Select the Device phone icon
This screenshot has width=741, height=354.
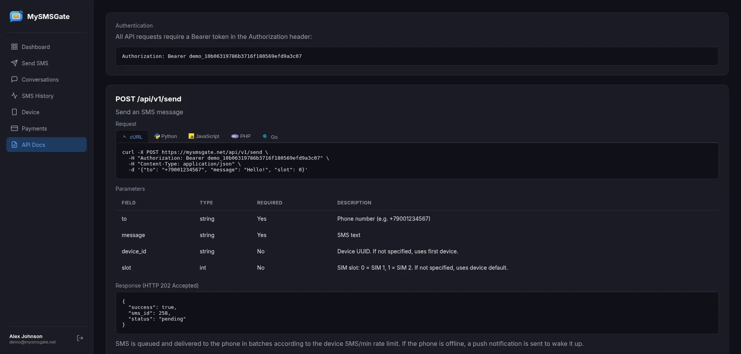click(x=14, y=112)
